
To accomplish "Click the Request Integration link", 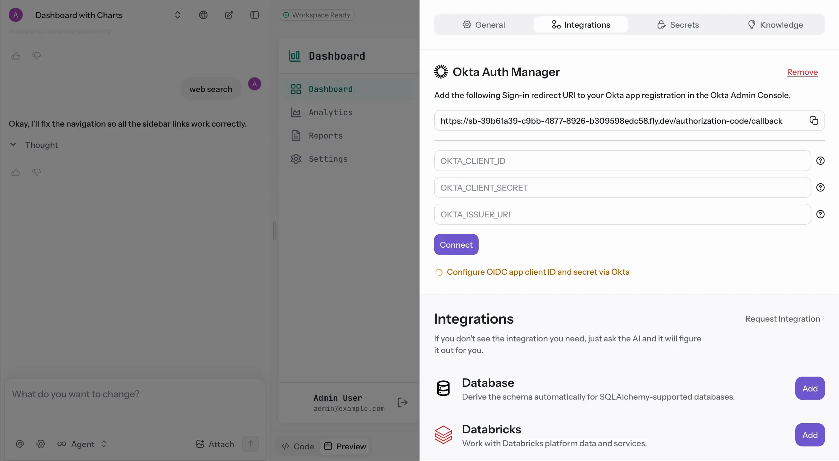I will click(x=782, y=319).
